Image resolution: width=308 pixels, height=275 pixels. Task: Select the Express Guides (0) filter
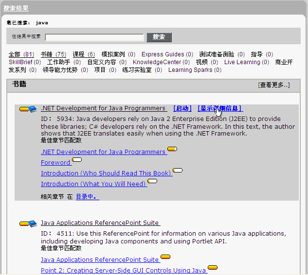click(167, 54)
